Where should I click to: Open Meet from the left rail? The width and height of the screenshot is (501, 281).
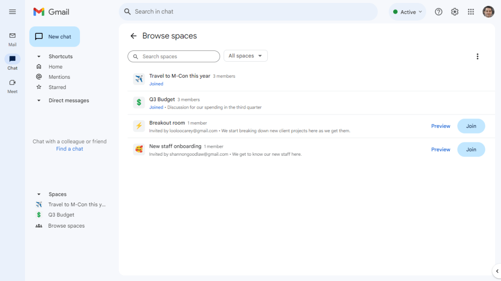[x=12, y=86]
